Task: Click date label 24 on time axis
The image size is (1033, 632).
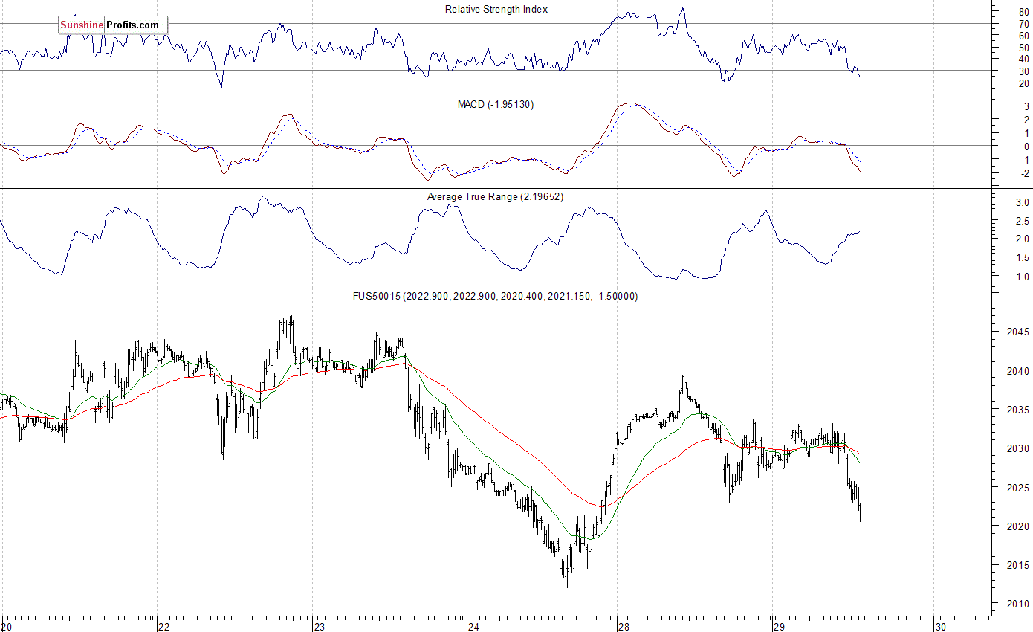Action: point(474,626)
